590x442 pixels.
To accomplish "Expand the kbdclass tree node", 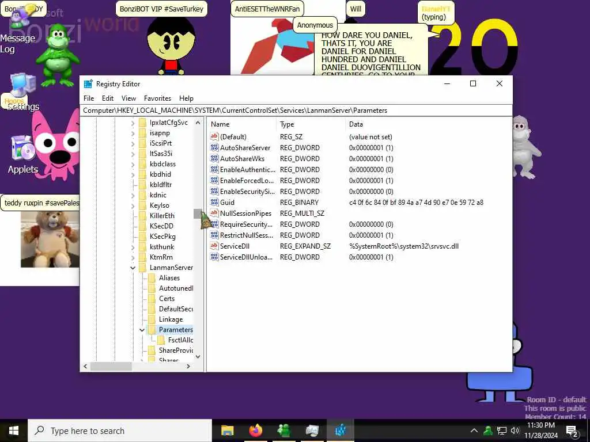I will [133, 164].
